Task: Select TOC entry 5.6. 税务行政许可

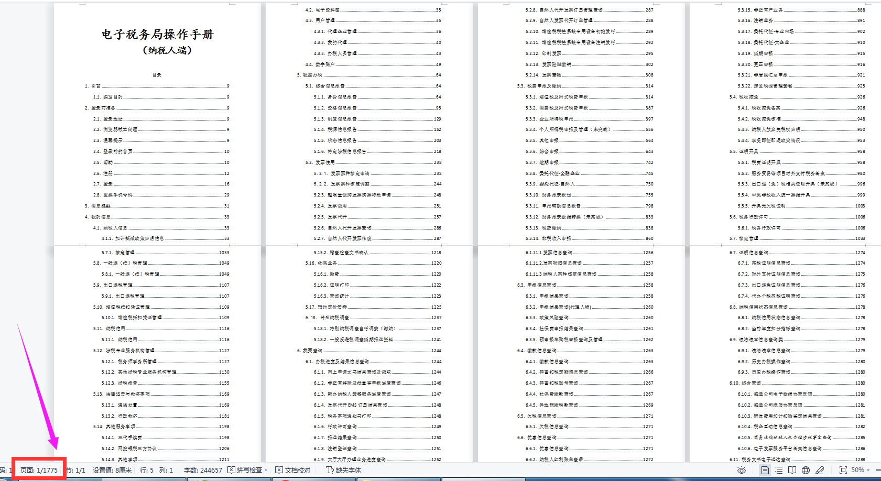Action: (797, 217)
